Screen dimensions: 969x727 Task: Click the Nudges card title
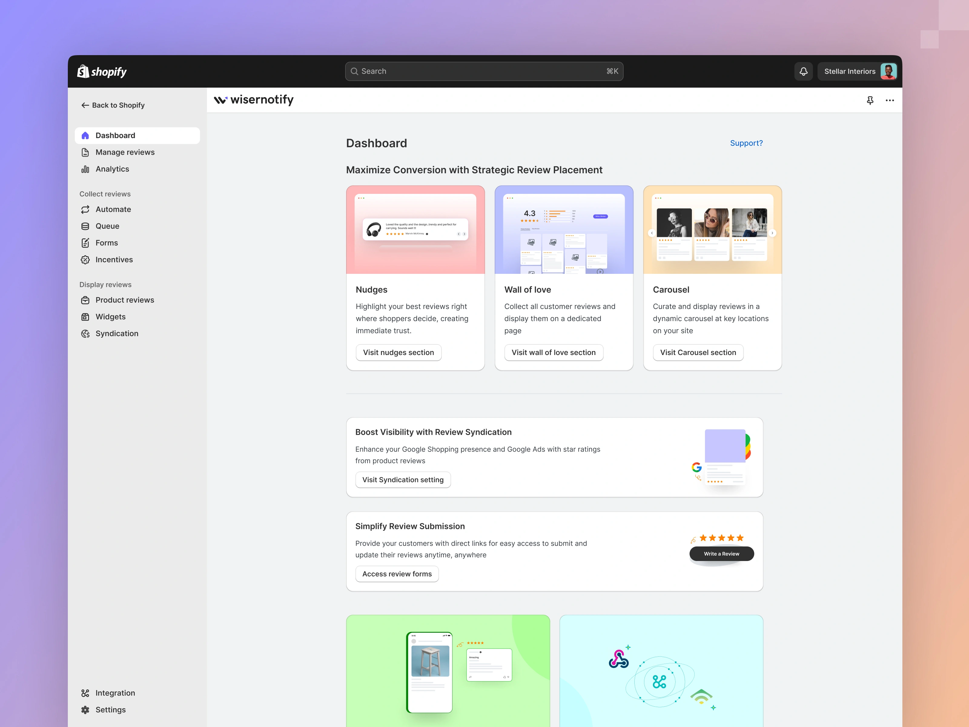click(x=372, y=290)
